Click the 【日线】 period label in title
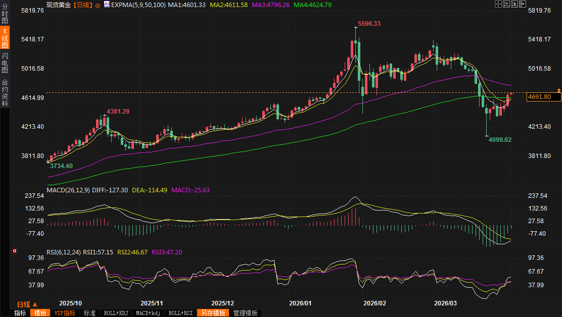Viewport: 562px width, 317px height. tap(83, 5)
